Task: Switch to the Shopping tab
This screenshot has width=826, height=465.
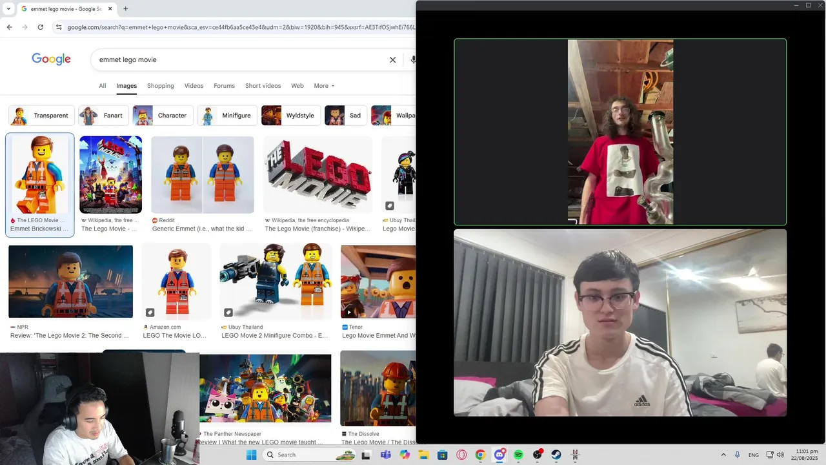Action: click(161, 86)
